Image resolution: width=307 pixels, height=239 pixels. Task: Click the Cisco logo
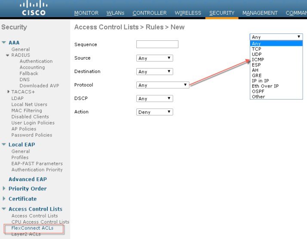pos(34,8)
